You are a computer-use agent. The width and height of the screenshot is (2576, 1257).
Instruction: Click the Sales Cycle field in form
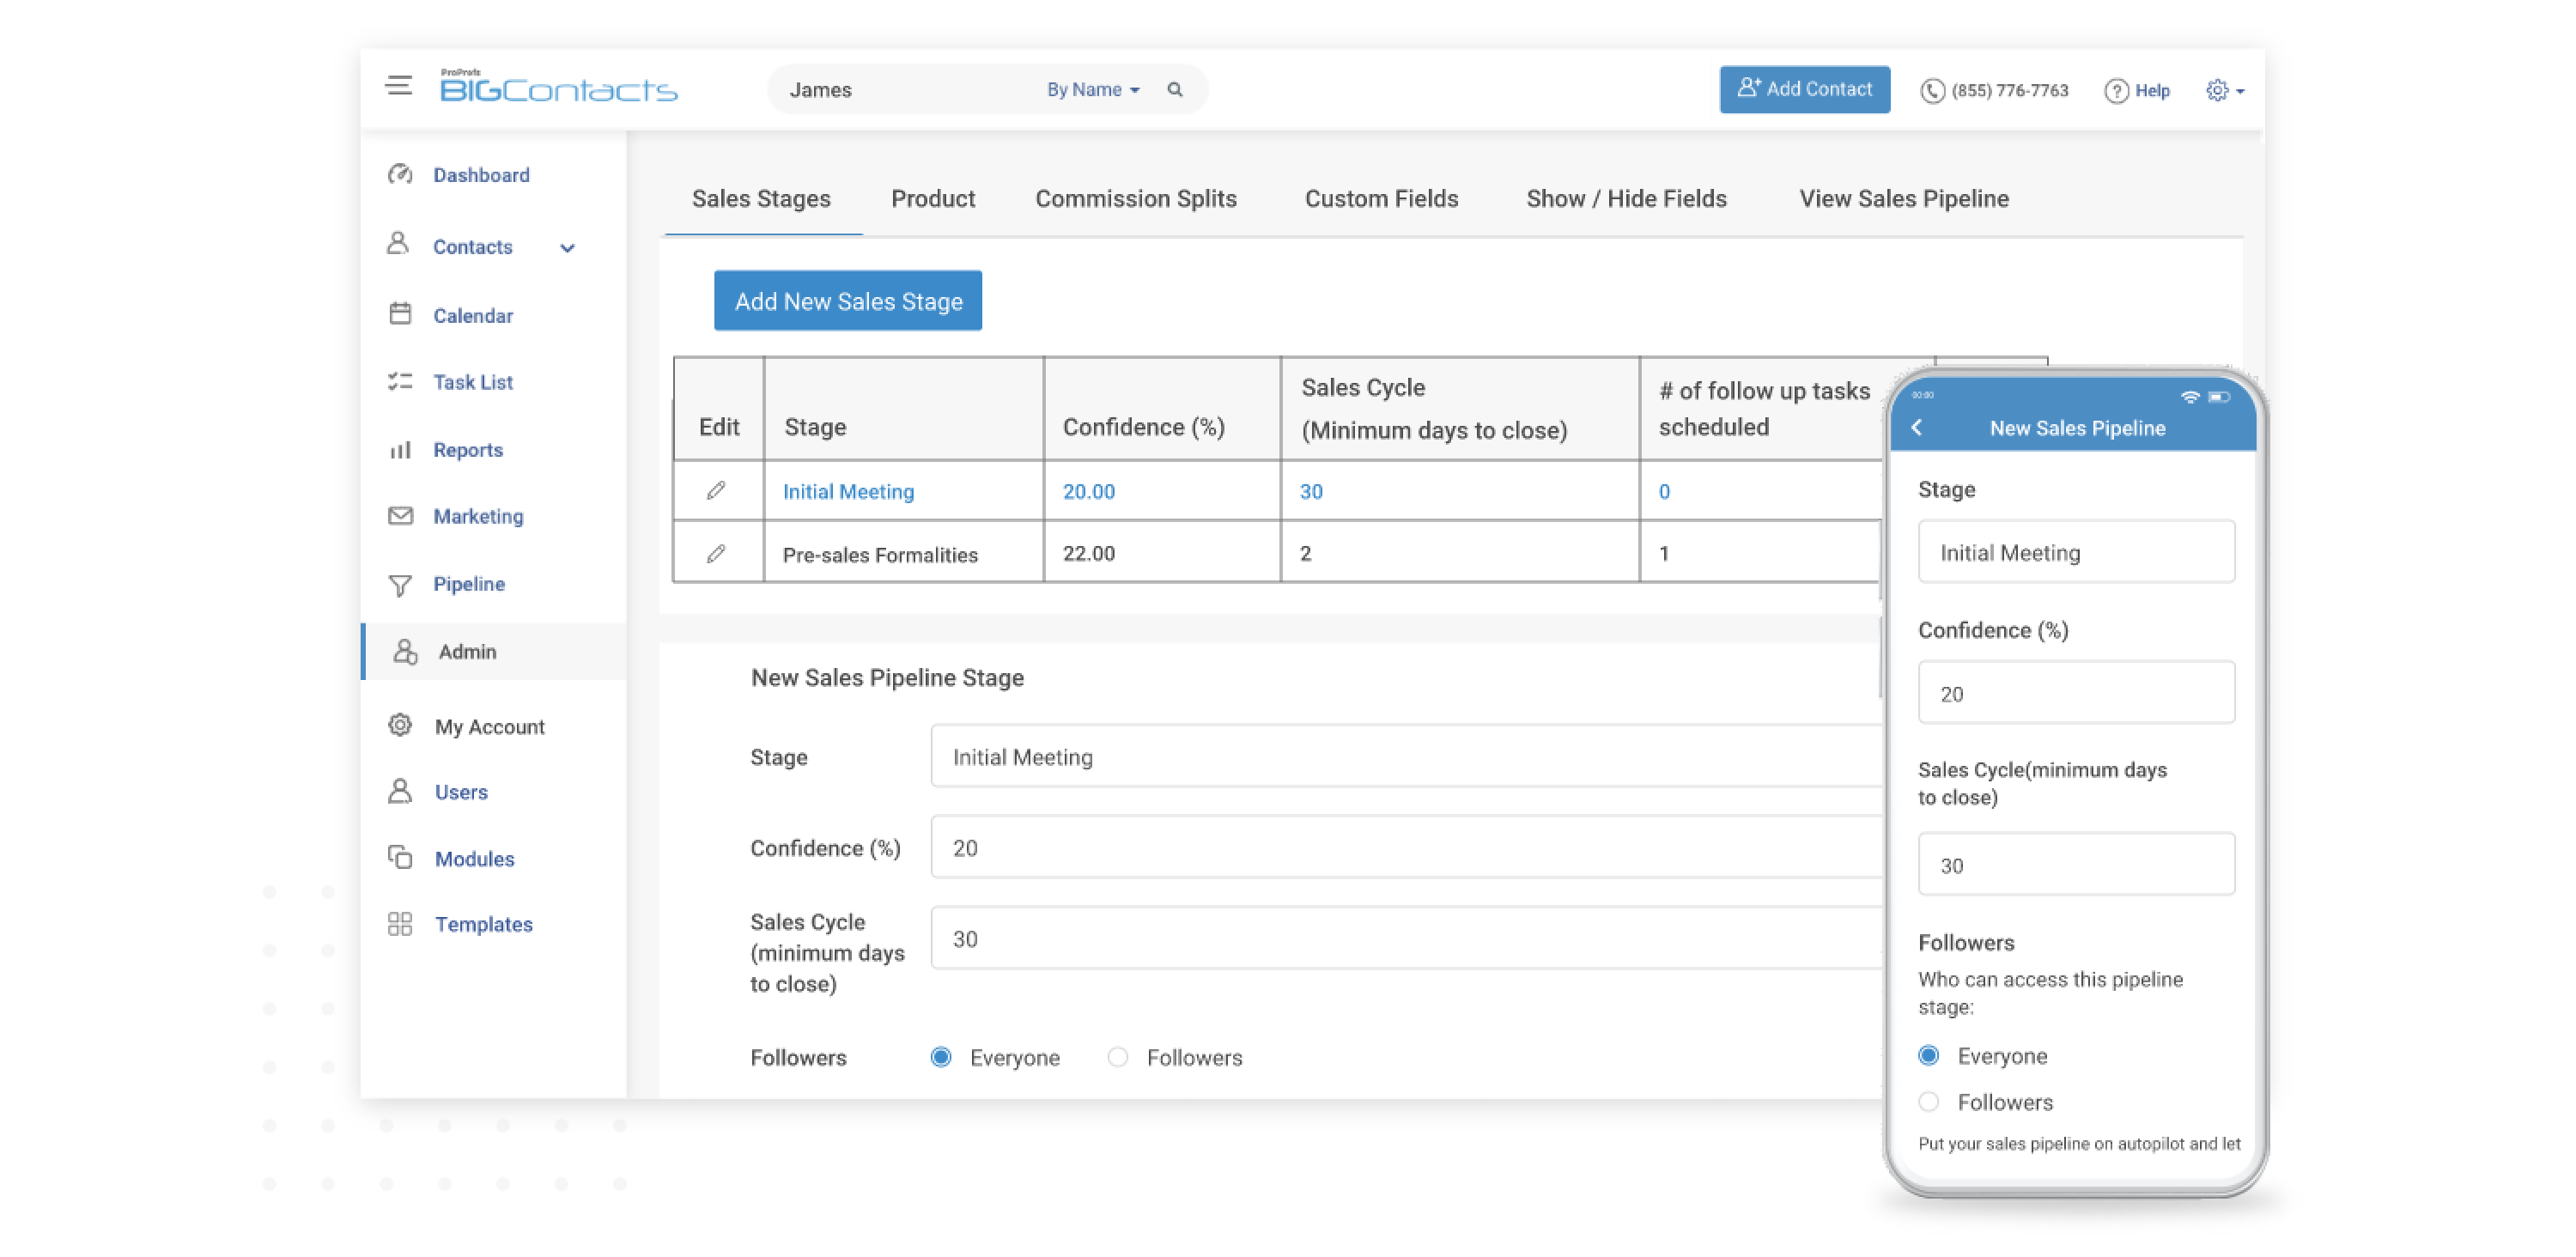1406,939
